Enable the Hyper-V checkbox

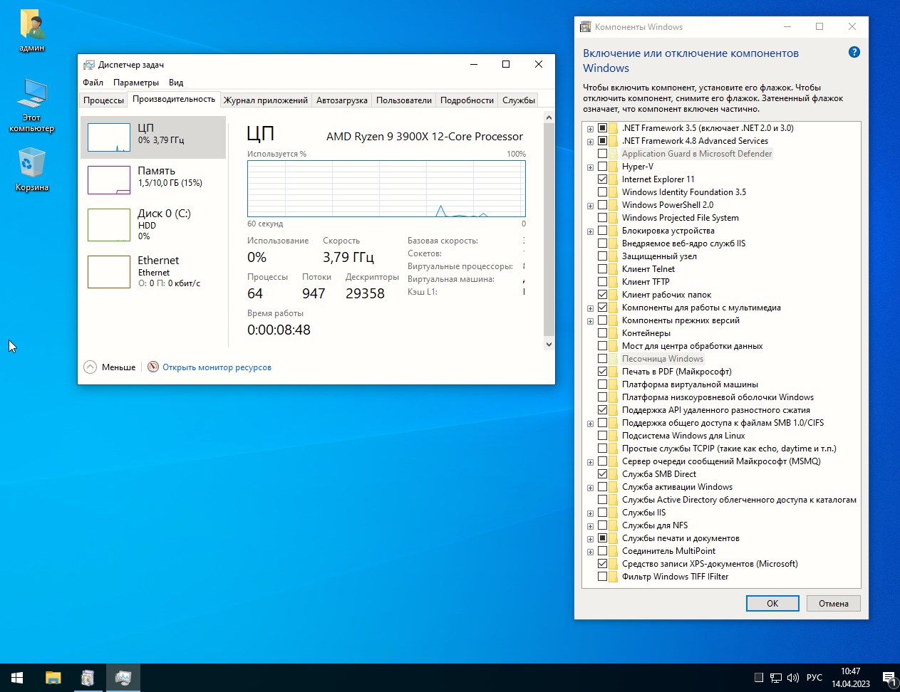[602, 167]
